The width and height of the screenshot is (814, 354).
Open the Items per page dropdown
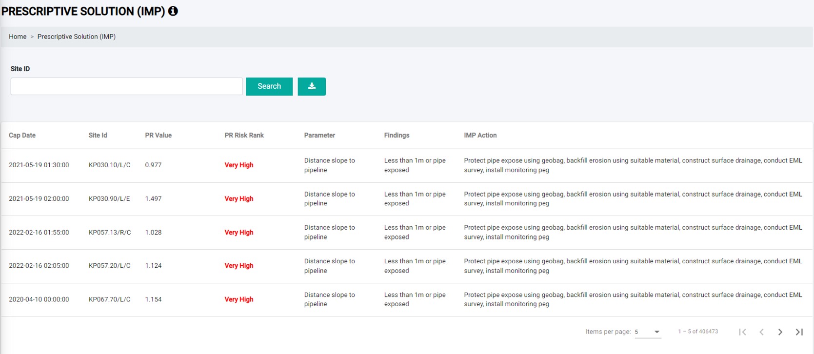tap(648, 332)
